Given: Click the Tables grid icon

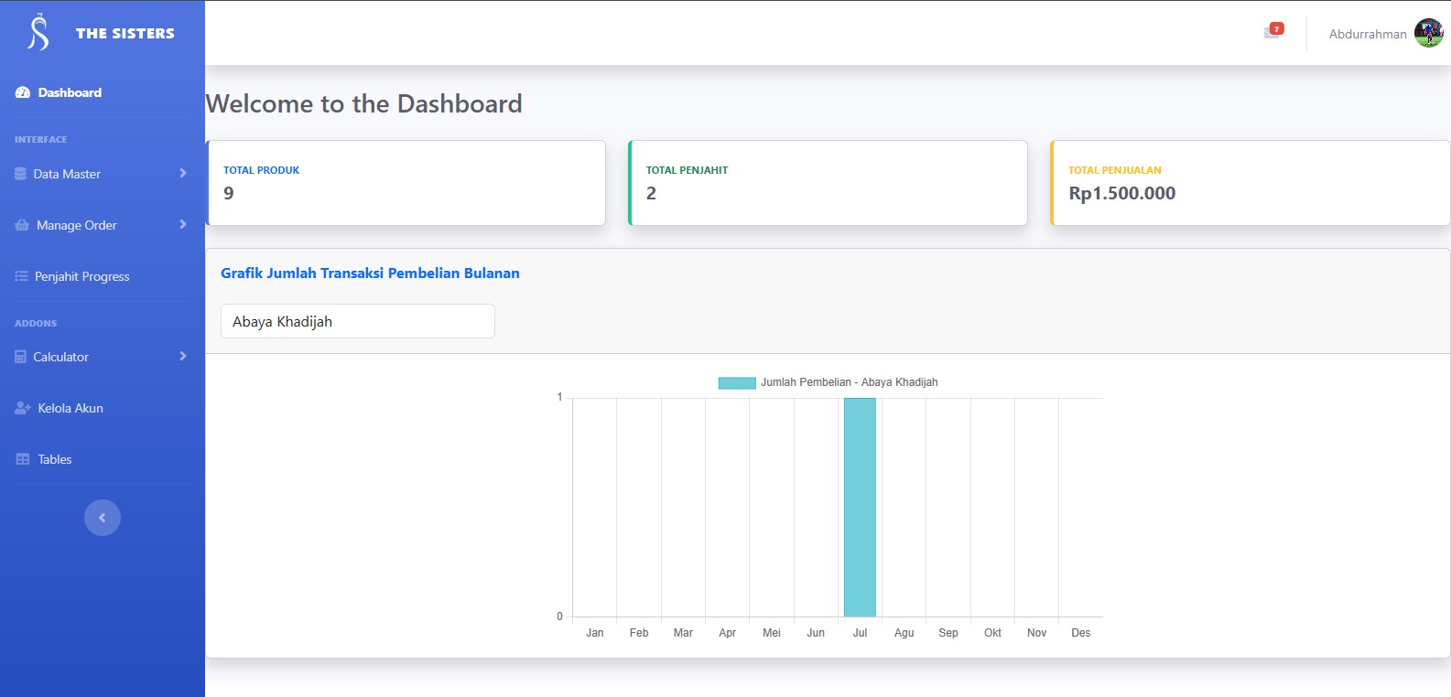Looking at the screenshot, I should [x=23, y=459].
